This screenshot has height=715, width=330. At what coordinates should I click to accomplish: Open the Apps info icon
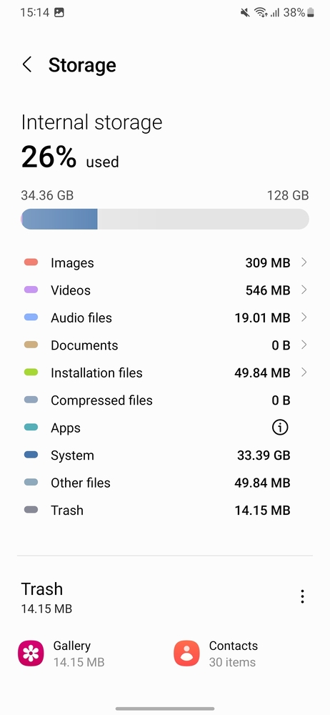tap(280, 428)
